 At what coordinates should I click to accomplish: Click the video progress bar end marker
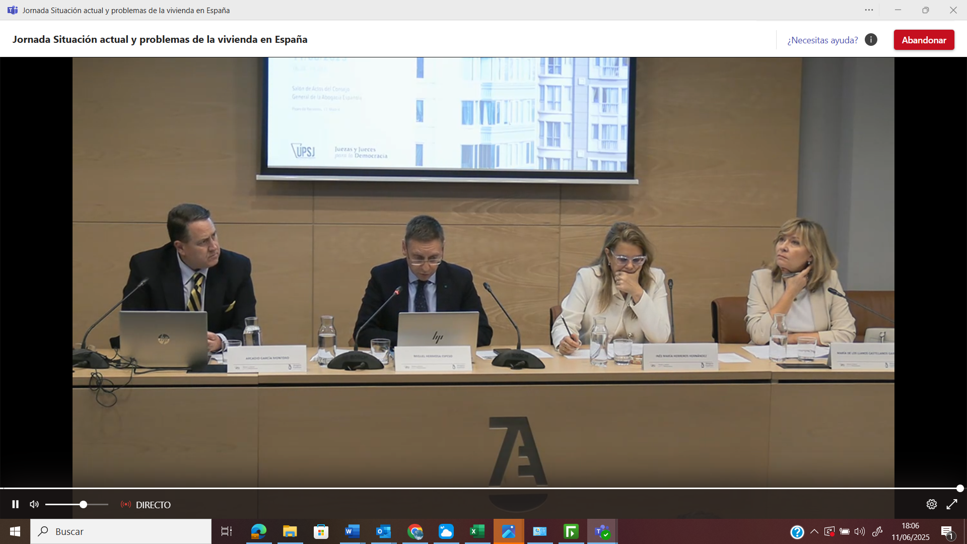pyautogui.click(x=960, y=488)
